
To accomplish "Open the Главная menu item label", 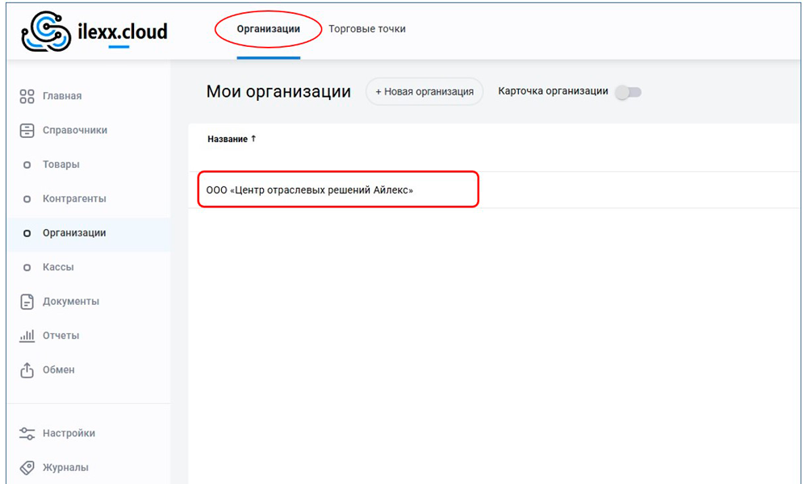I will 62,96.
